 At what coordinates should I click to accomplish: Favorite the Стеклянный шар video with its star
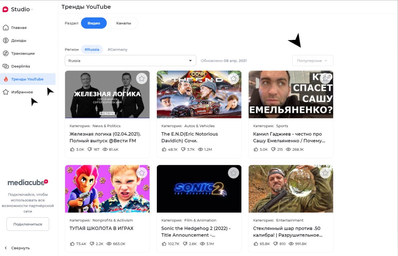click(x=326, y=173)
